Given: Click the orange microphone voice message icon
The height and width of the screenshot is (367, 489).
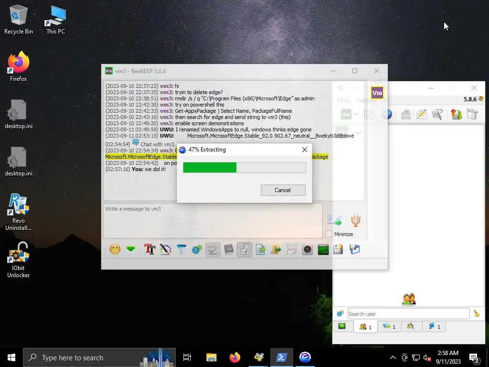Looking at the screenshot, I should [355, 220].
